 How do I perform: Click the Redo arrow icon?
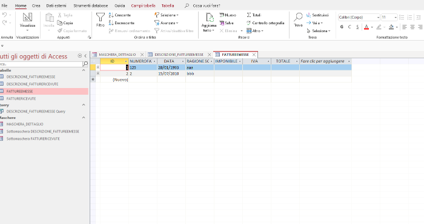coord(4,22)
